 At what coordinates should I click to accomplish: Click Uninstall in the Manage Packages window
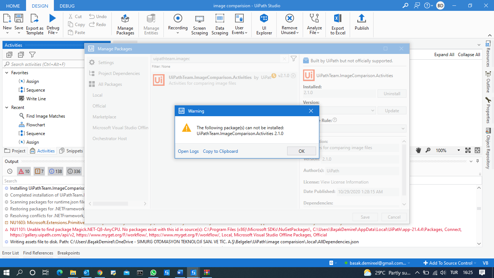coord(392,94)
